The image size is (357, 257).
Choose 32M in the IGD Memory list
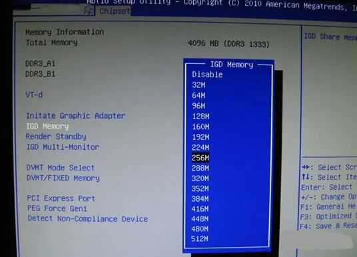pos(198,85)
